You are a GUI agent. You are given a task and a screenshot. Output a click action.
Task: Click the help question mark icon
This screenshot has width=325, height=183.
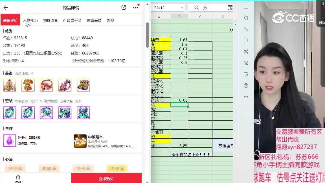click(x=246, y=86)
